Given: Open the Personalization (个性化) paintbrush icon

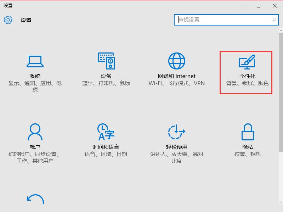Looking at the screenshot, I should [x=247, y=62].
